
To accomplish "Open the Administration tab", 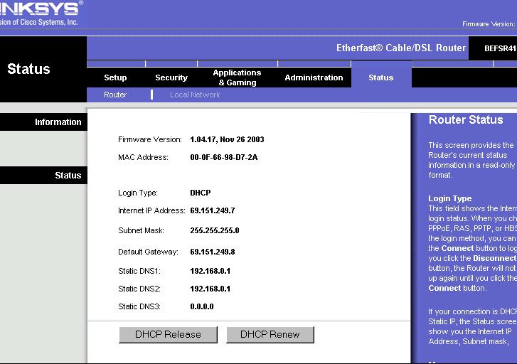I will [314, 77].
